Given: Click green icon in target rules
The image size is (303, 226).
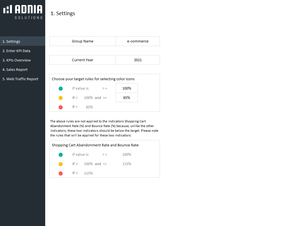Looking at the screenshot, I should (61, 88).
